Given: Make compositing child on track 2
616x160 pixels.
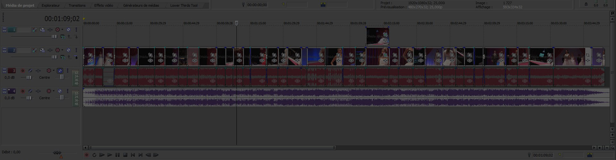Looking at the screenshot, I should click(x=76, y=57).
